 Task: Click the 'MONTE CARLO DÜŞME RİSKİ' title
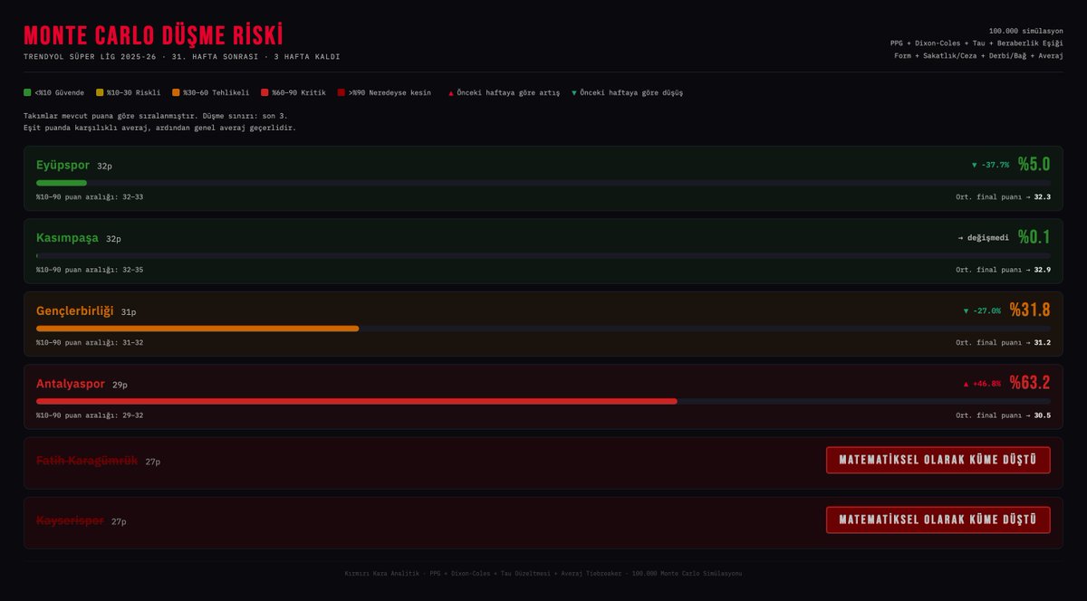coord(153,35)
